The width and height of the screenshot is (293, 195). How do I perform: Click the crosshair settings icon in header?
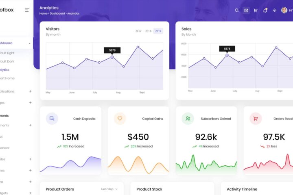274,11
